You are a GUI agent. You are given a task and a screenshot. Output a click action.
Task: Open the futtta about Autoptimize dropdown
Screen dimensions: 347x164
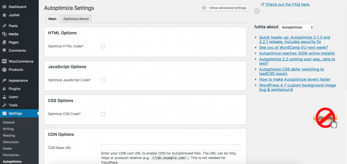[x=297, y=27]
